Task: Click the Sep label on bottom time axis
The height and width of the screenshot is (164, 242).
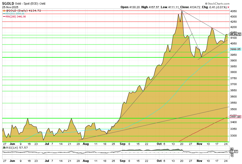Action: pyautogui.click(x=122, y=161)
